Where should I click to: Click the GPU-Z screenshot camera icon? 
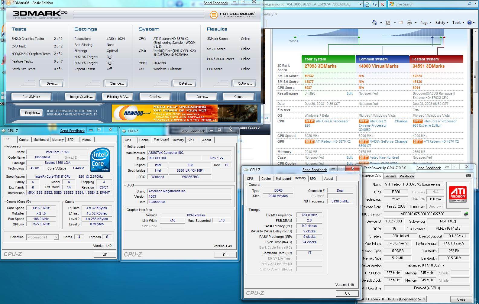tap(468, 176)
